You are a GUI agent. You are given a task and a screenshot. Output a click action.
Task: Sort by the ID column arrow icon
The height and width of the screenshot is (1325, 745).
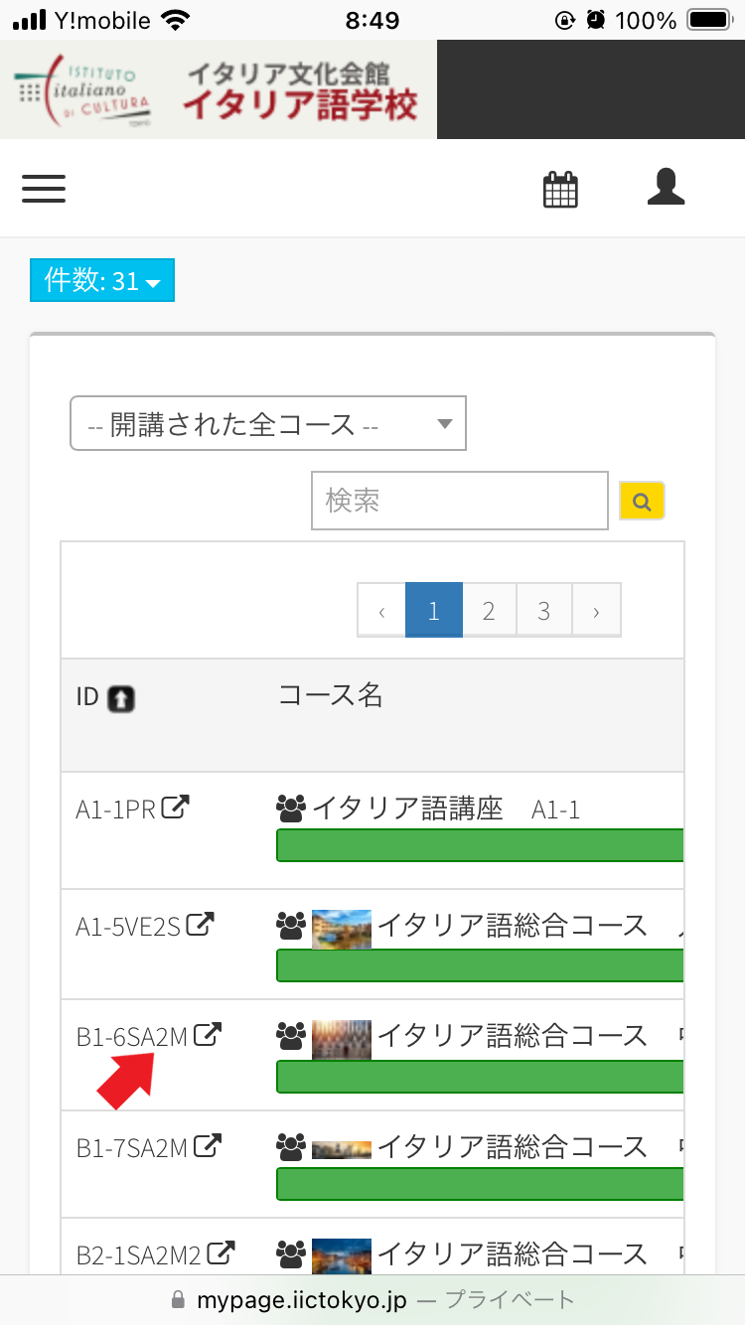pos(120,699)
